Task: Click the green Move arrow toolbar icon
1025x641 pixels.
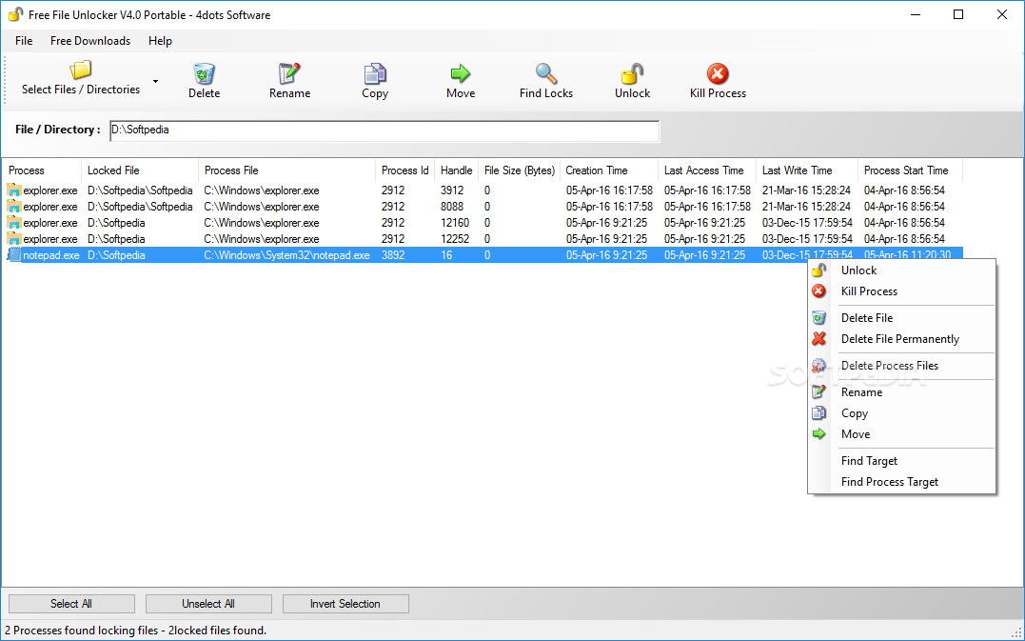Action: click(x=461, y=73)
